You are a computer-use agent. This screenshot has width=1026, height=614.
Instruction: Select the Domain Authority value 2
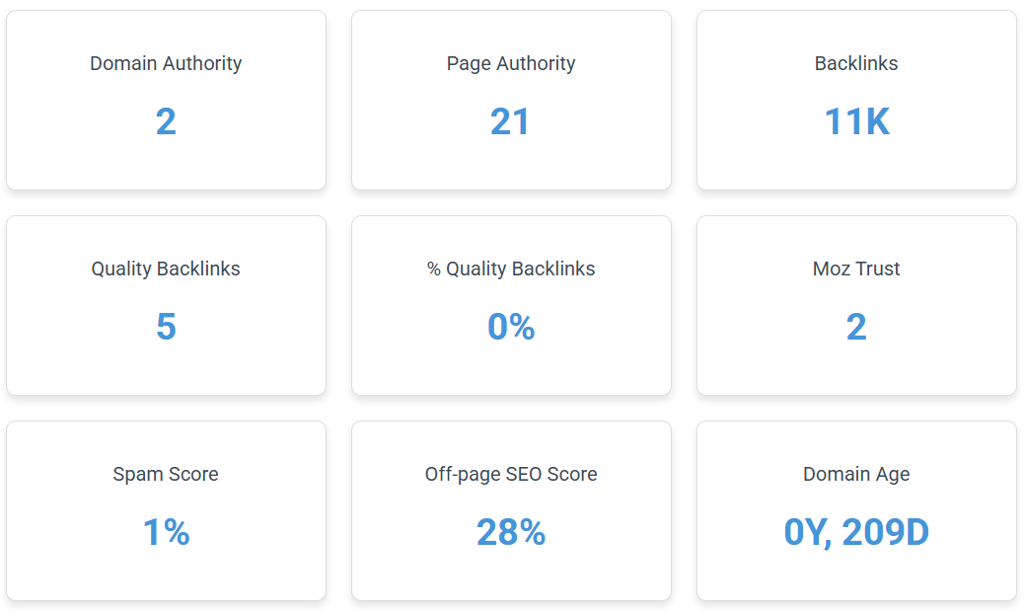pos(166,121)
